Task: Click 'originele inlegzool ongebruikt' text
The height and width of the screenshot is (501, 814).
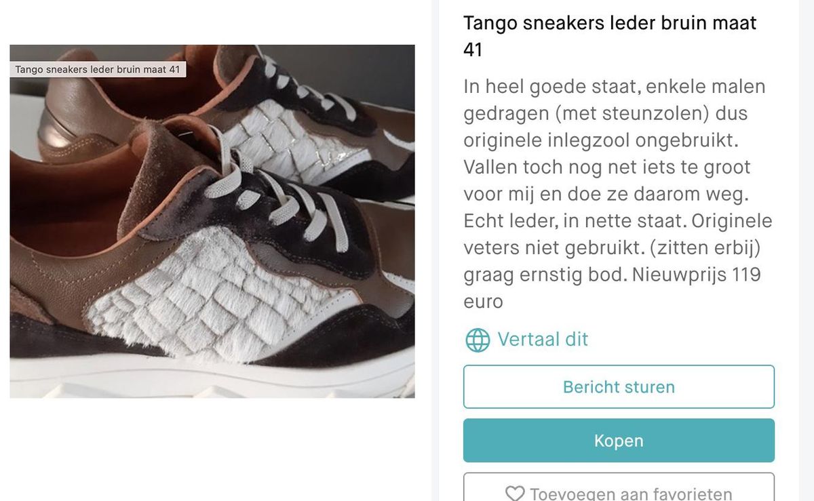Action: [604, 141]
